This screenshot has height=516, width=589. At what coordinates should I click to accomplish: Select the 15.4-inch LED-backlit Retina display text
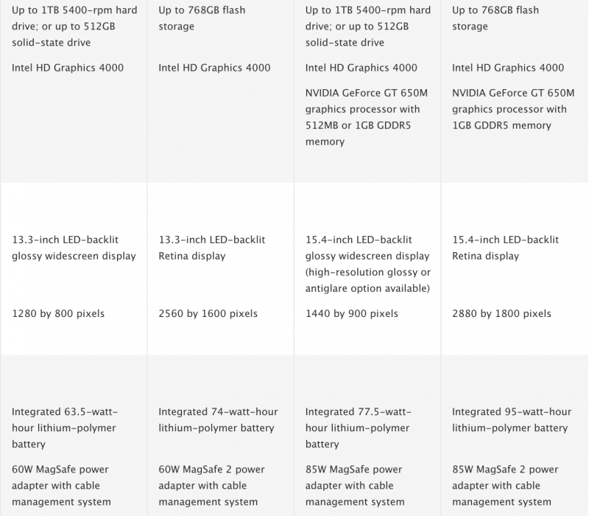point(506,248)
